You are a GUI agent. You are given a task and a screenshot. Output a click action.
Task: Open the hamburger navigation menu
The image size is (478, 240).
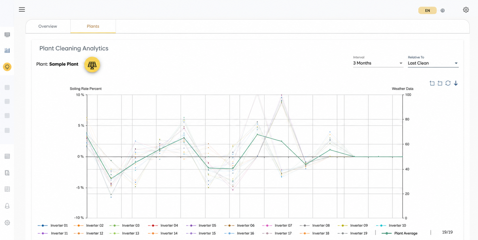[22, 9]
